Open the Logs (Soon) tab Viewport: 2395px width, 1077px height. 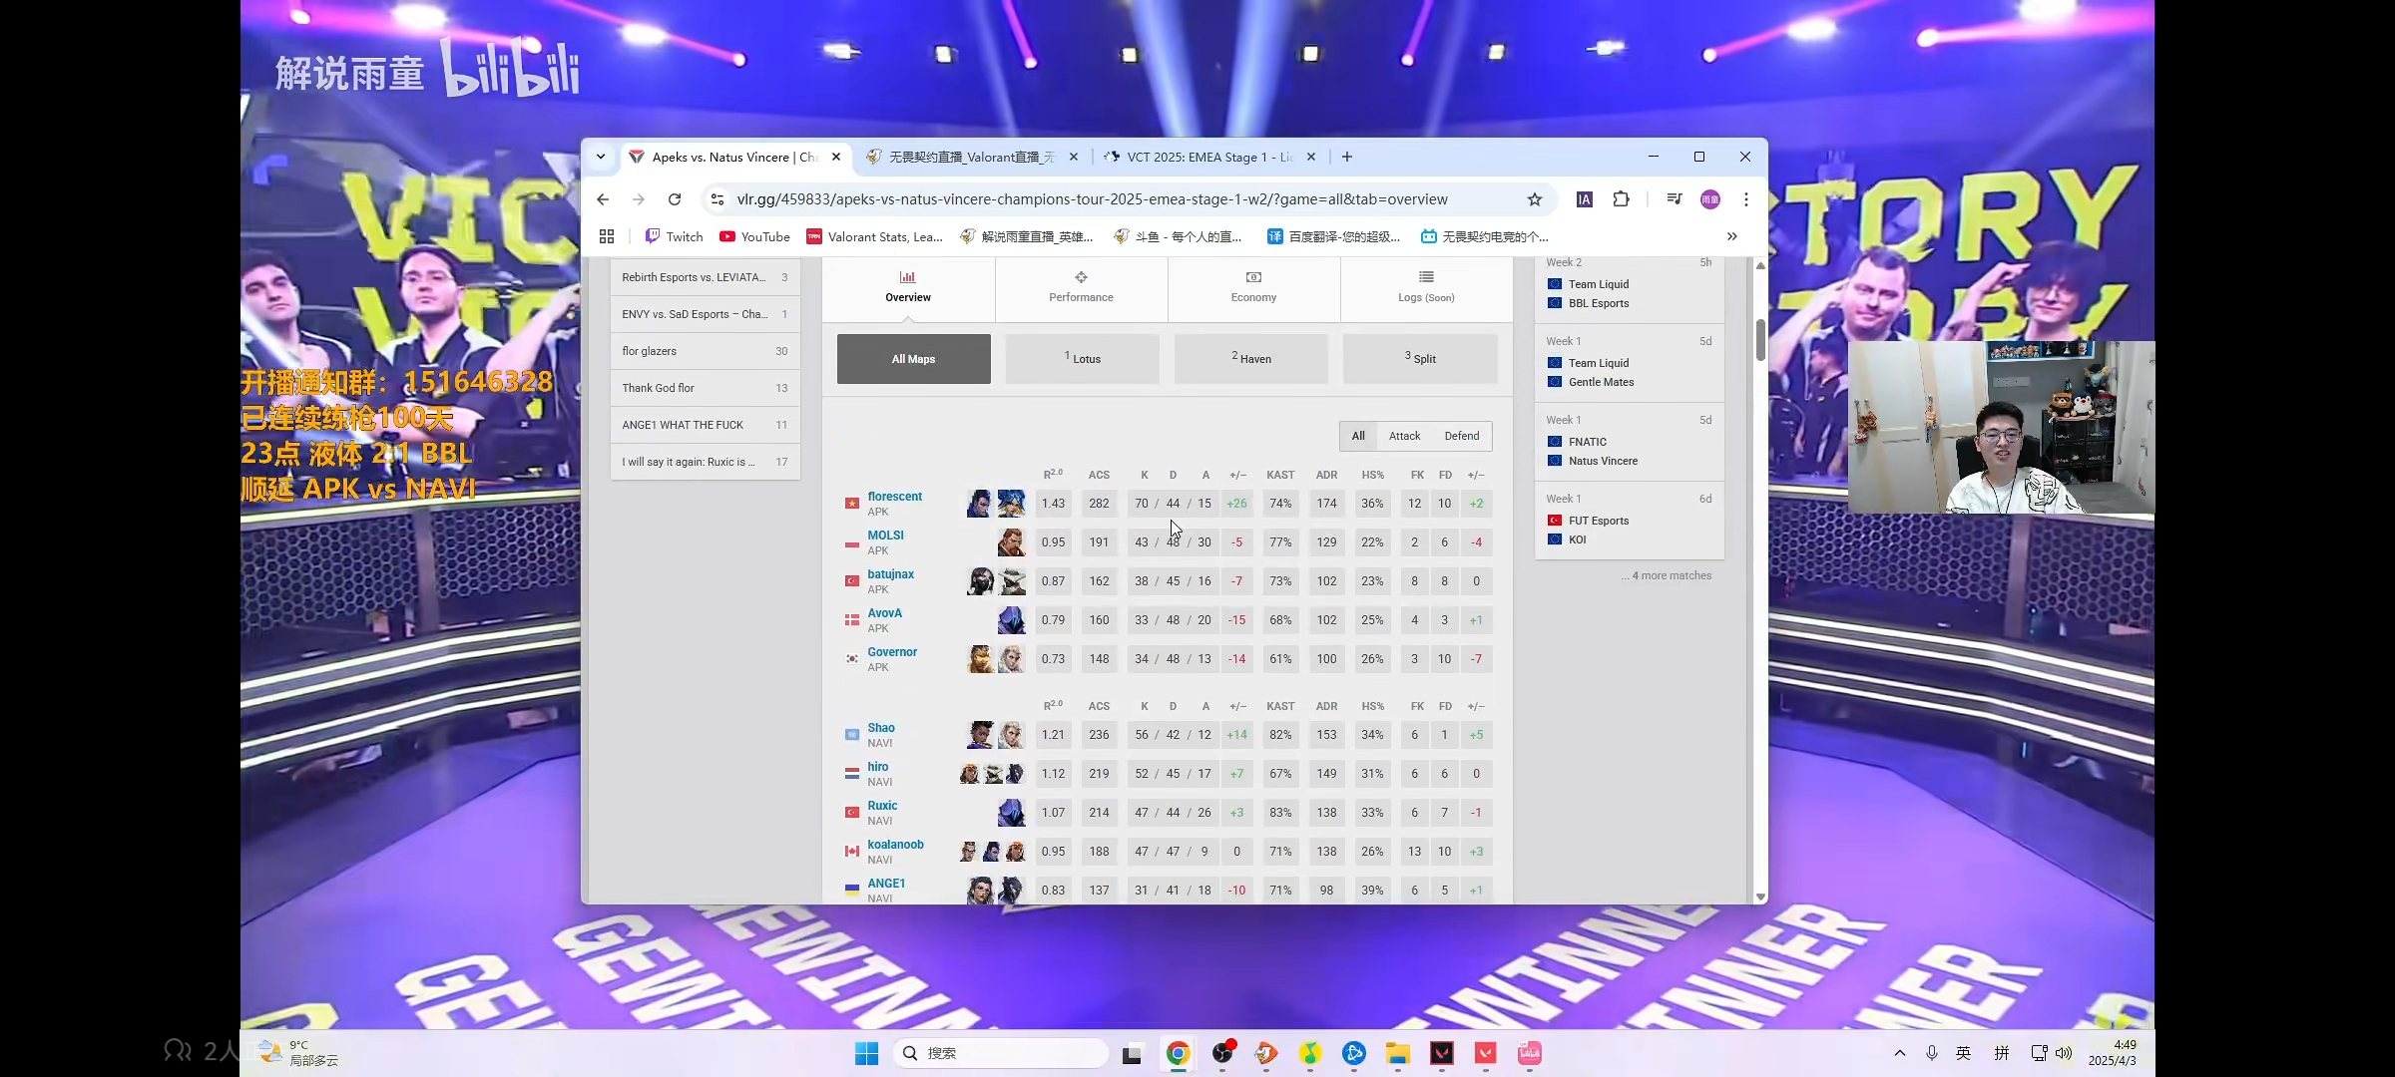[x=1426, y=287]
